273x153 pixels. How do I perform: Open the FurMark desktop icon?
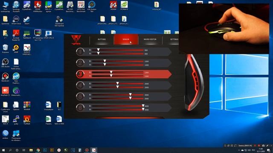point(27,120)
